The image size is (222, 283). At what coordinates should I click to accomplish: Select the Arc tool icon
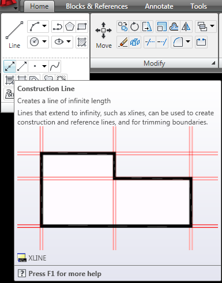35,27
